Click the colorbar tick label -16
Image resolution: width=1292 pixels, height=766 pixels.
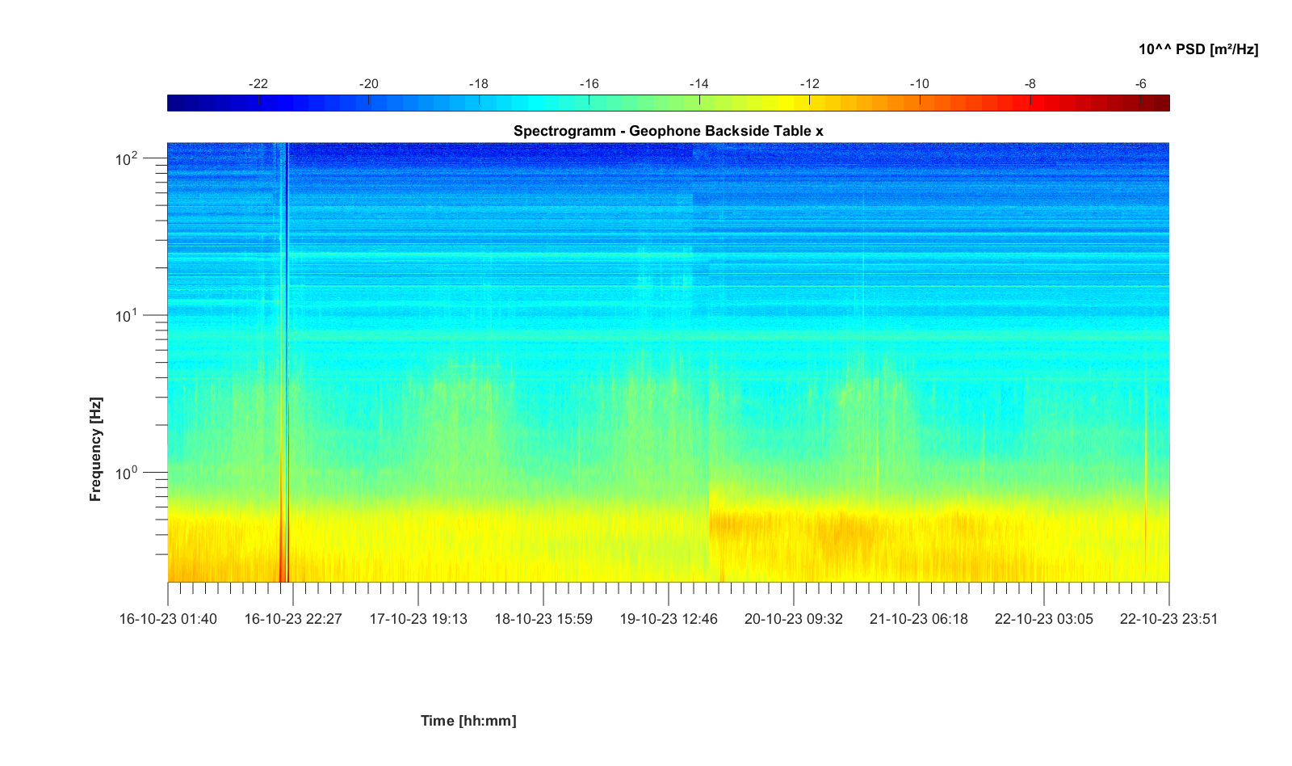coord(589,84)
